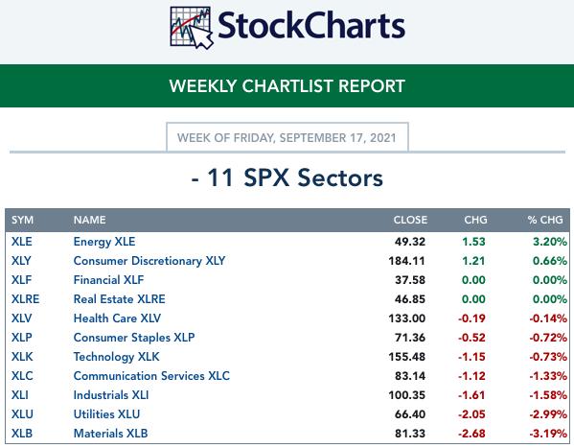Open Communication Services XLC chart
Screen dimensions: 574x448
click(x=151, y=376)
